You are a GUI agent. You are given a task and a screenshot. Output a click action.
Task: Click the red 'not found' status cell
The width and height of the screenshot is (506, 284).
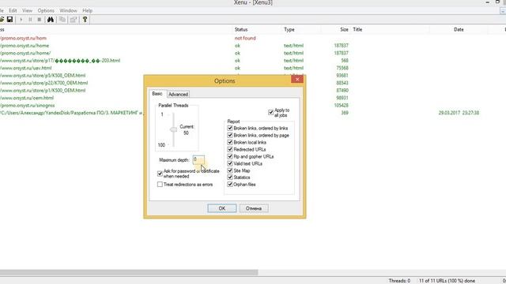click(245, 38)
